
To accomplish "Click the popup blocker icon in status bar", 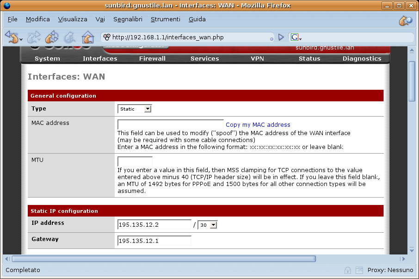I will tap(359, 270).
